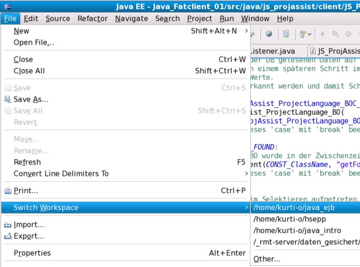Screen dimensions: 360x267
Task: Expand Convert Line Delimiters To submenu
Action: coord(246,174)
